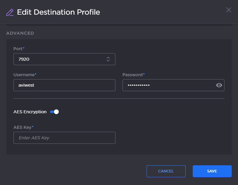Click the AES Encryption label text
This screenshot has height=185, width=238.
coord(30,112)
